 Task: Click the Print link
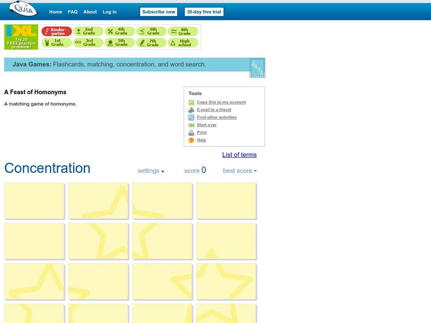(x=201, y=132)
